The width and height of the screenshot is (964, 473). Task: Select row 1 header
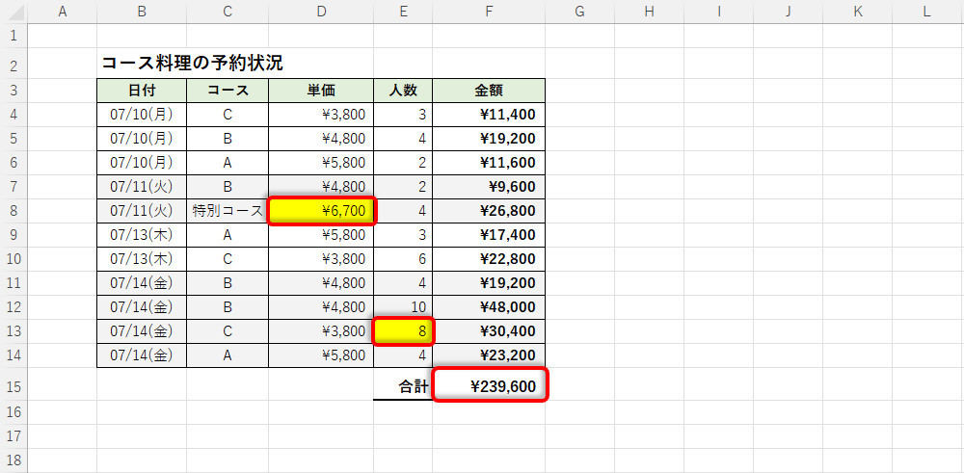[x=13, y=36]
